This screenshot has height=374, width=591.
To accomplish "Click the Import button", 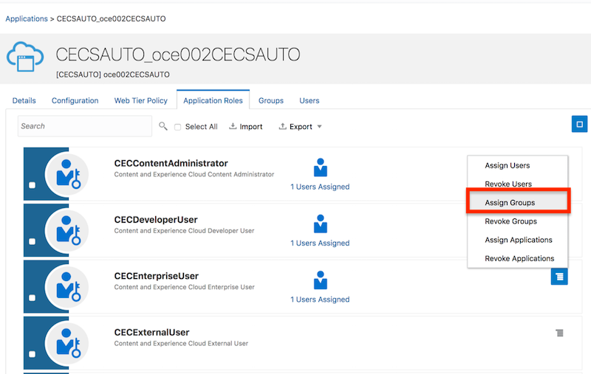I will point(246,127).
